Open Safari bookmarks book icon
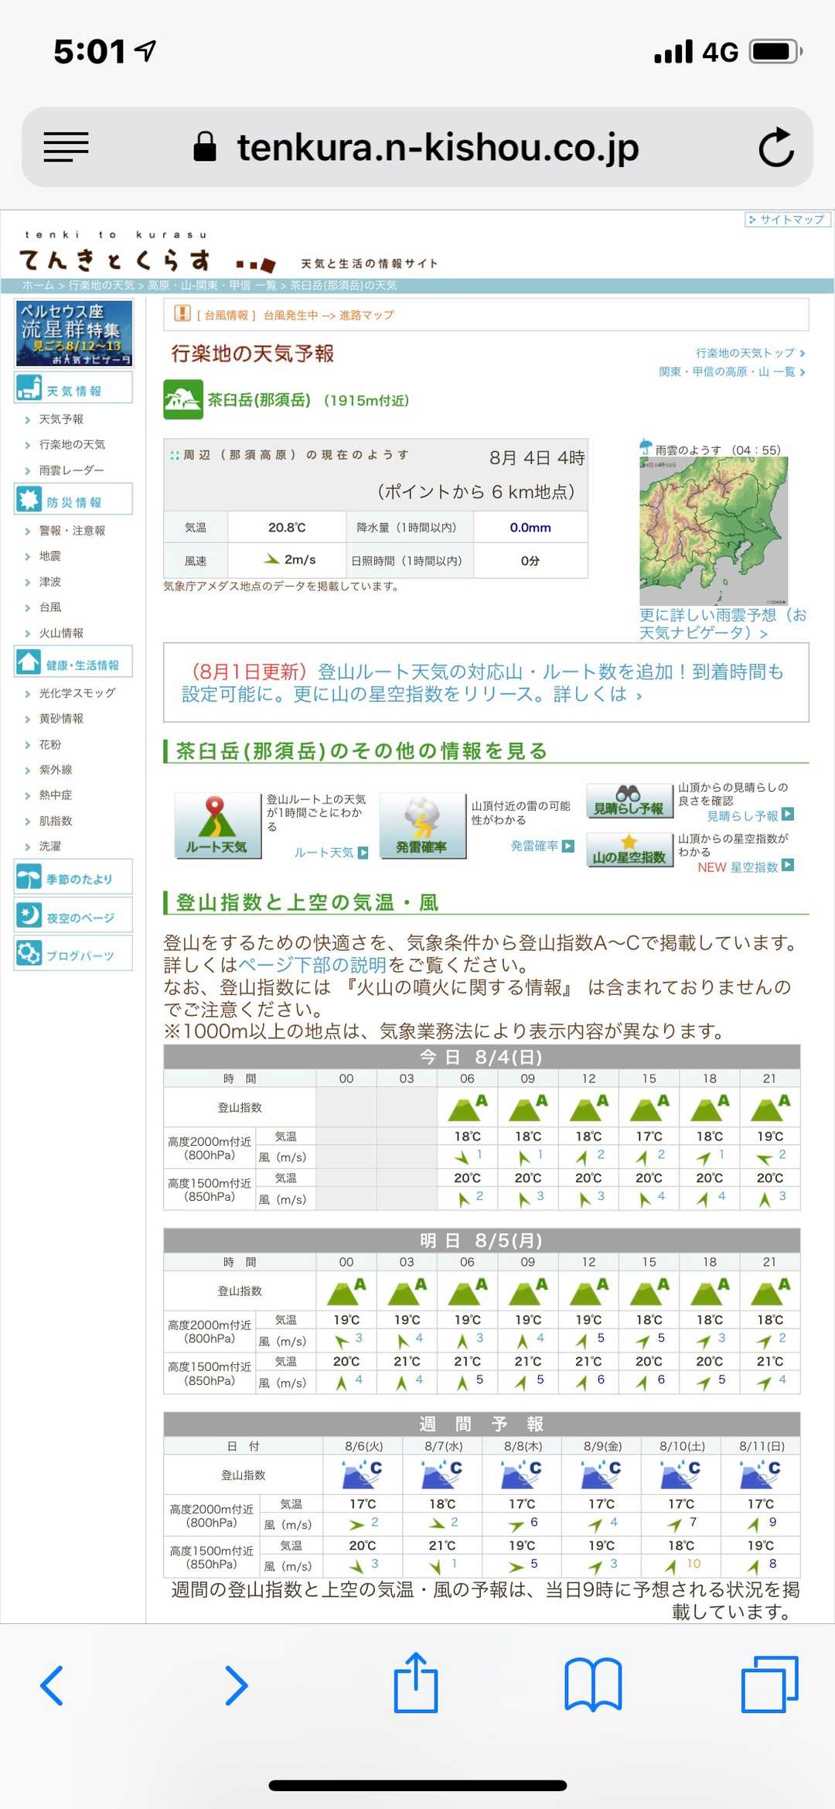This screenshot has height=1809, width=835. coord(593,1685)
